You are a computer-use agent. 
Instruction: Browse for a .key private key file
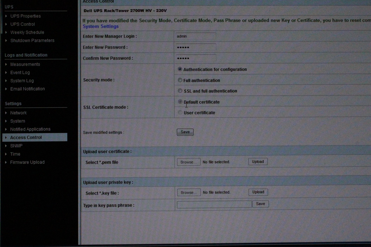coord(189,193)
